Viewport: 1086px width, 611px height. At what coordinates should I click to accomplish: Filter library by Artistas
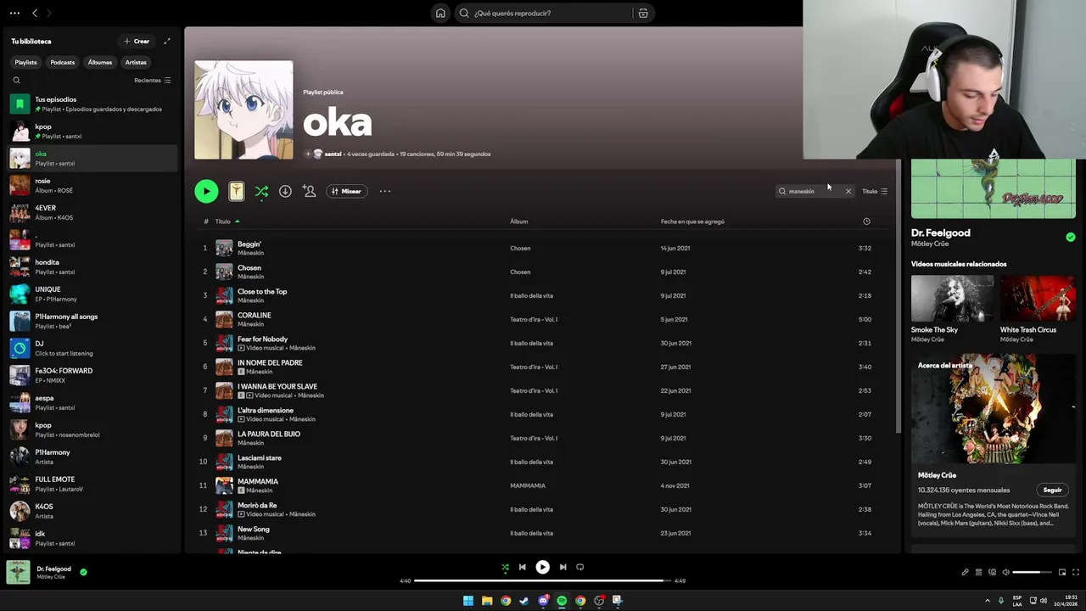coord(136,62)
